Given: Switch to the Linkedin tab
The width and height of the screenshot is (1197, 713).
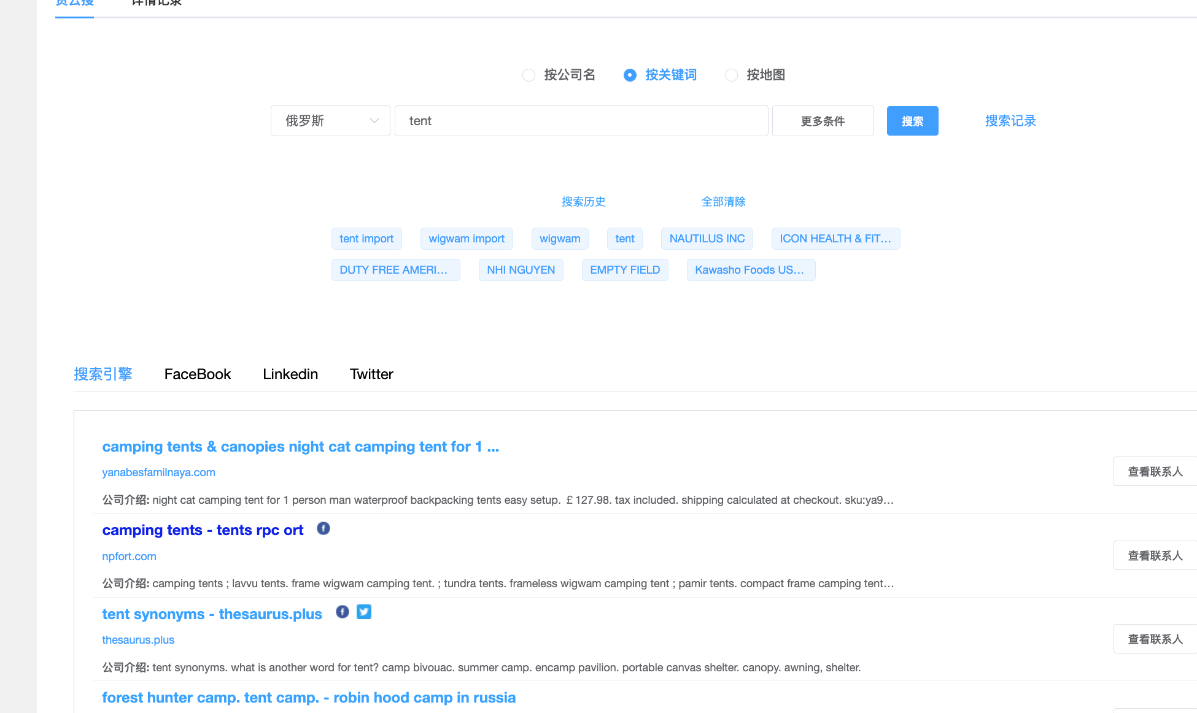Looking at the screenshot, I should pyautogui.click(x=290, y=374).
